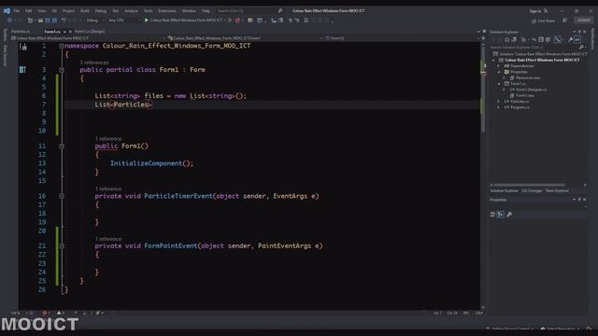Screen dimensions: 598x336
Task: Collapse the Form1 constructor on line 11
Action: (62, 146)
